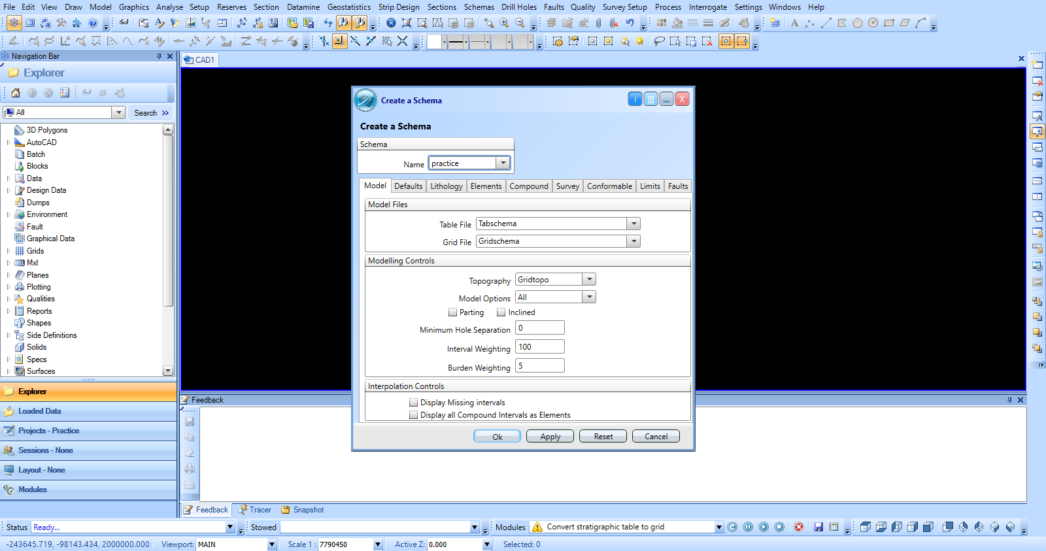Select the polygon drawing tool icon
The height and width of the screenshot is (551, 1046).
857,23
